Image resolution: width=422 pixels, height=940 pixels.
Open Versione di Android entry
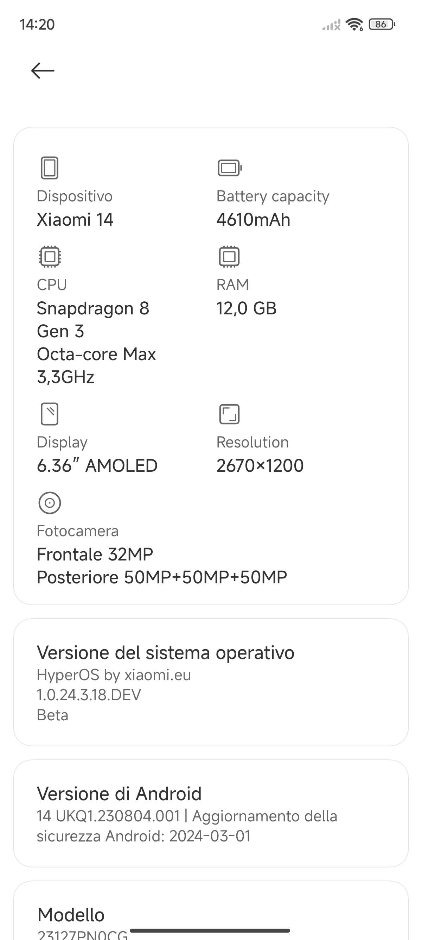[x=211, y=813]
